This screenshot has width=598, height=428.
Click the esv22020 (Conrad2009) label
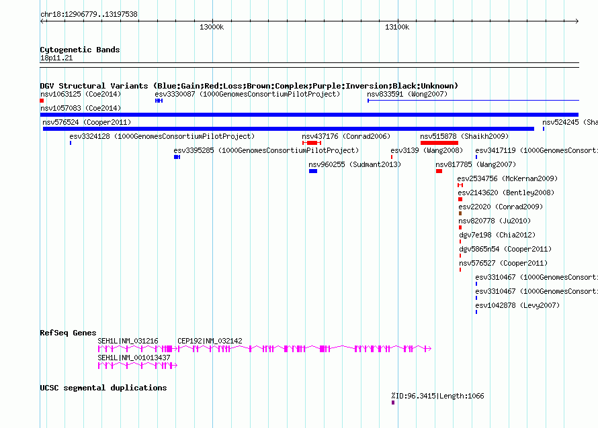click(x=501, y=207)
